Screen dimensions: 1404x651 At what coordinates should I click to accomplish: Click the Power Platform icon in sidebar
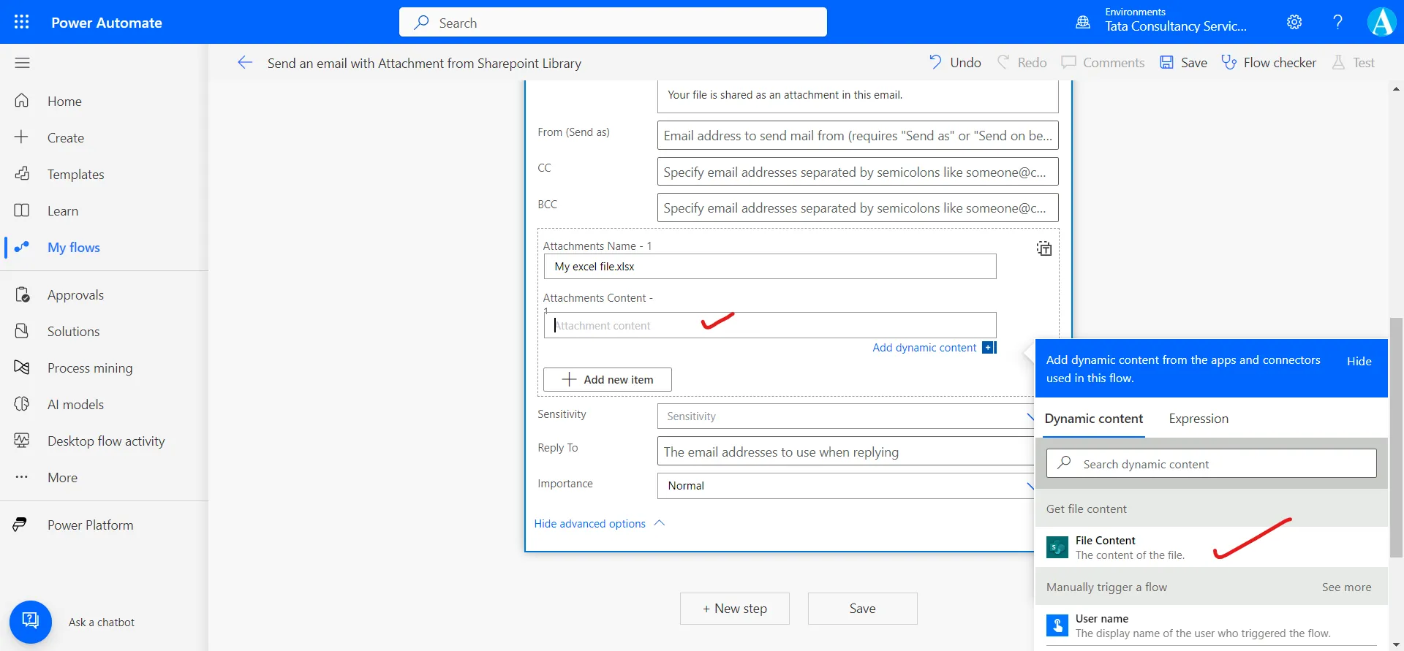20,525
